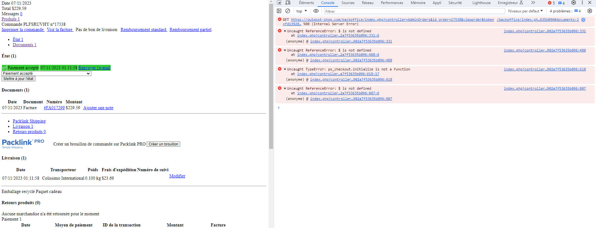596x228 pixels.
Task: Open the 'Livraison 1' tab link
Action: pyautogui.click(x=23, y=127)
